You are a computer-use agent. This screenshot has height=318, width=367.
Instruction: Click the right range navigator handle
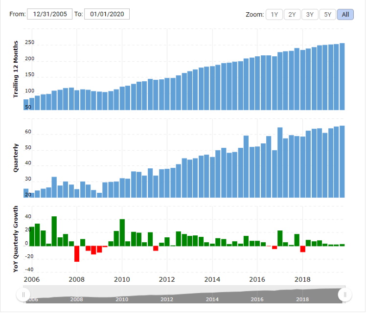[x=345, y=295]
